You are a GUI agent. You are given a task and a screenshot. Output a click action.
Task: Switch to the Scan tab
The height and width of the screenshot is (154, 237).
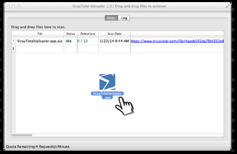[x=111, y=18]
